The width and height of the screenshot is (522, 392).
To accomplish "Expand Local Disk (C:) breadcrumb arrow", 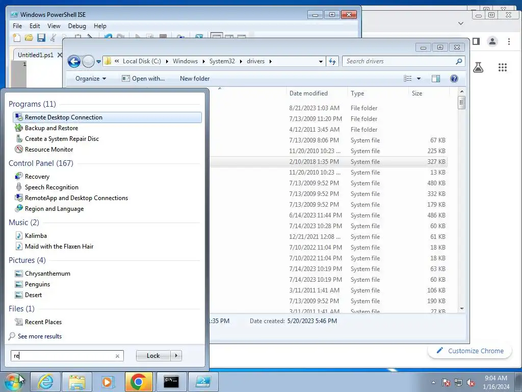I will click(x=167, y=61).
